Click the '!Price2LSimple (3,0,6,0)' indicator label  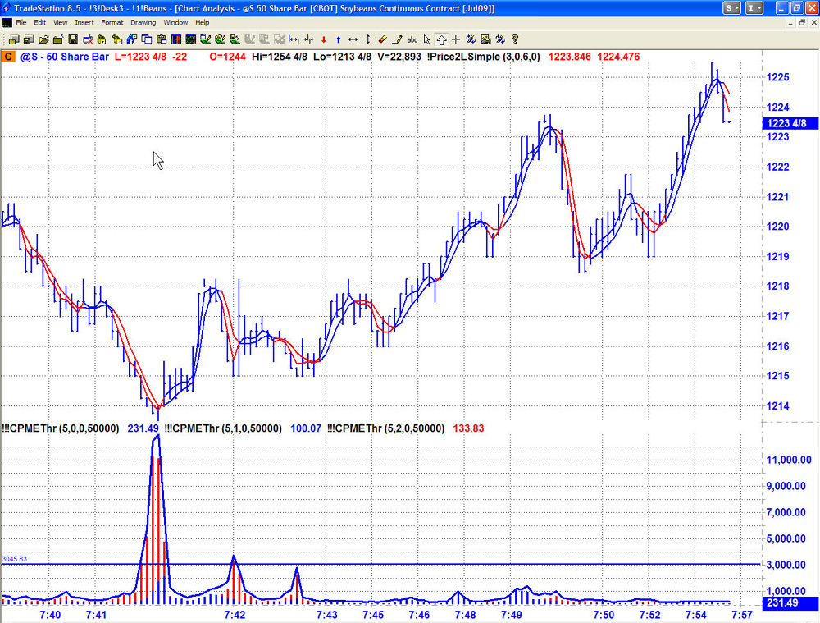click(x=483, y=57)
